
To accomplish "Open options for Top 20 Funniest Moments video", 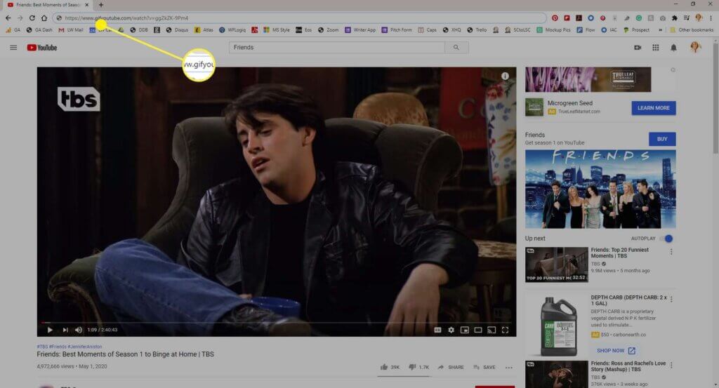I will [671, 252].
